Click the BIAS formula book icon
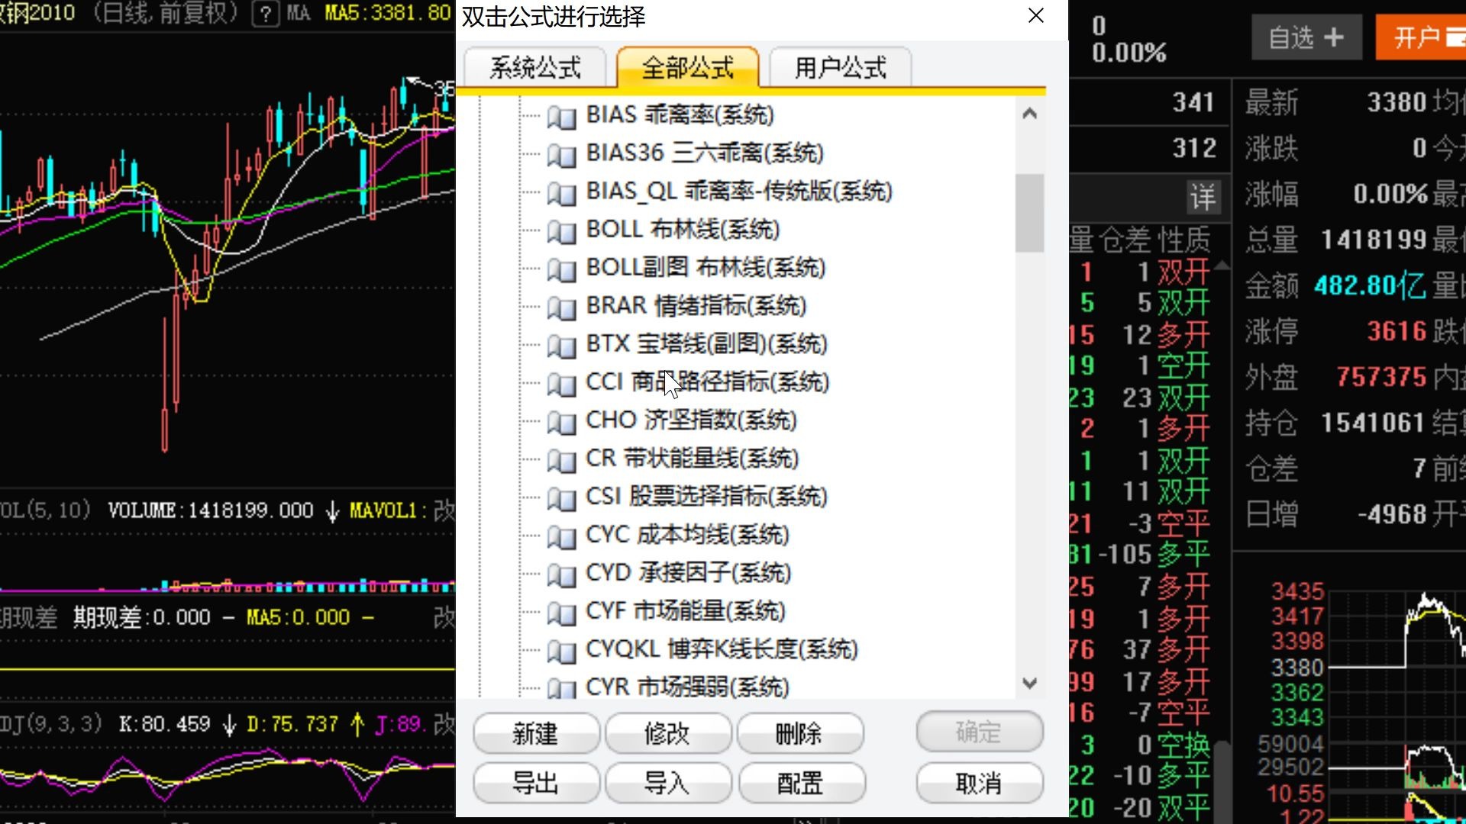The height and width of the screenshot is (824, 1466). [x=562, y=117]
